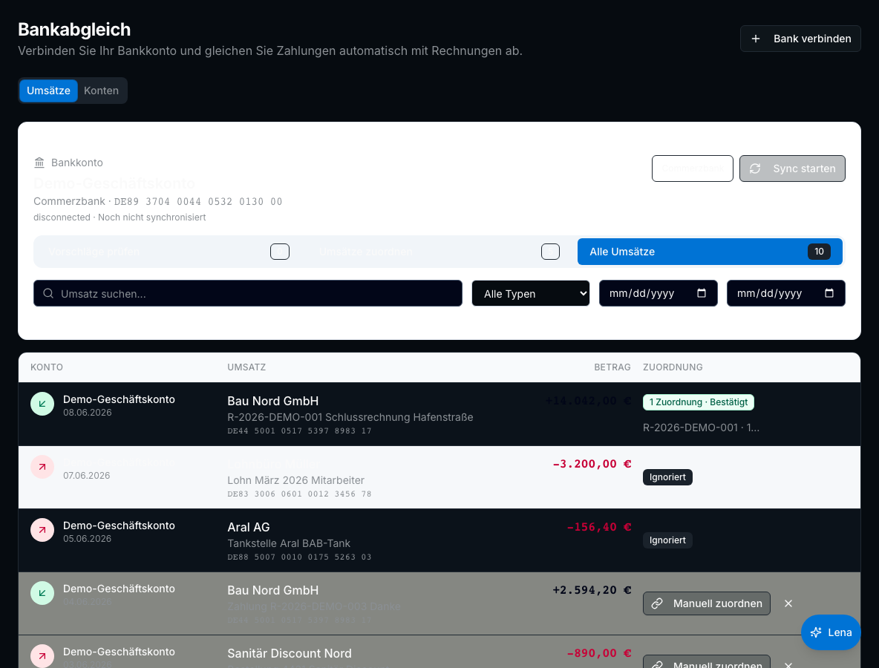
Task: Click the outgoing arrow icon for 07.06.2026 row
Action: coord(42,467)
